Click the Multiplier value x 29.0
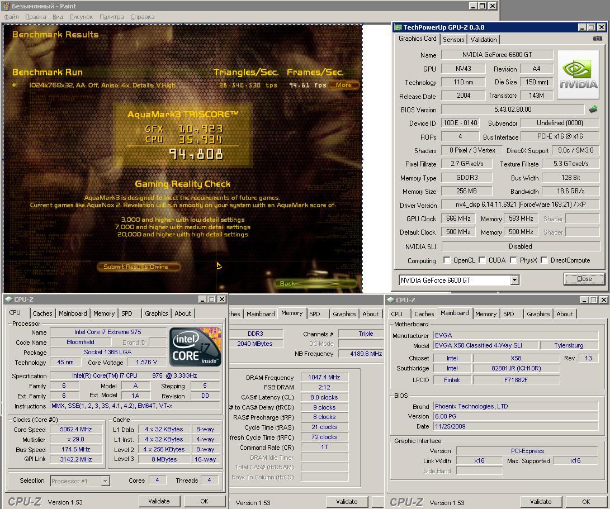 [x=76, y=439]
